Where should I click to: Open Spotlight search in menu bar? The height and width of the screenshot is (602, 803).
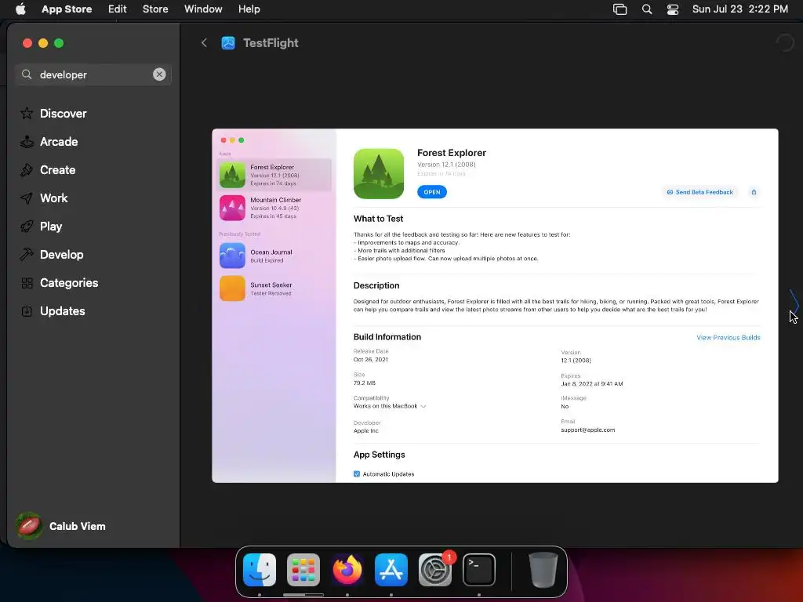pos(647,9)
